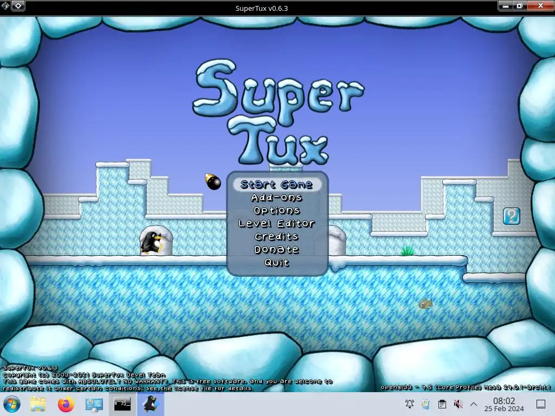Launch the Level Editor
This screenshot has width=555, height=416.
[277, 224]
